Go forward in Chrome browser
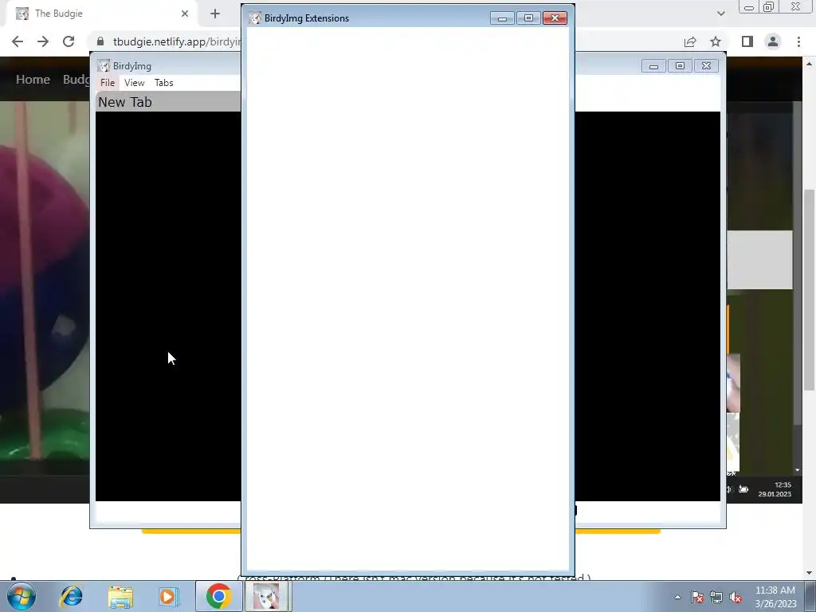 pyautogui.click(x=43, y=41)
